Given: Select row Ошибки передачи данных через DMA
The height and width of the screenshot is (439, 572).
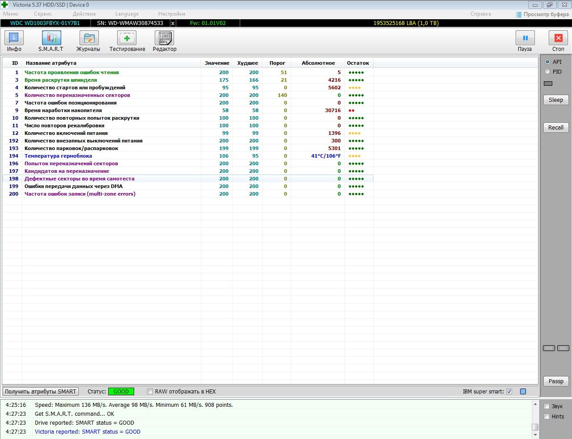Looking at the screenshot, I should point(188,186).
